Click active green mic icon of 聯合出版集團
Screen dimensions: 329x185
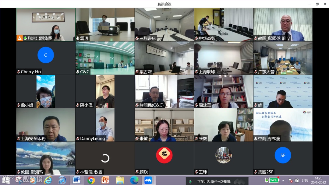[x=25, y=38]
